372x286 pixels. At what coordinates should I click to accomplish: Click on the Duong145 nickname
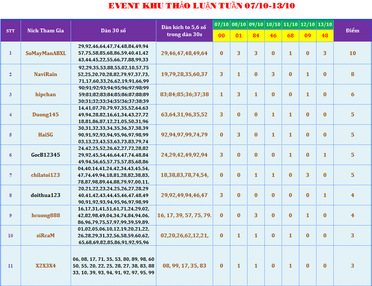pos(45,115)
